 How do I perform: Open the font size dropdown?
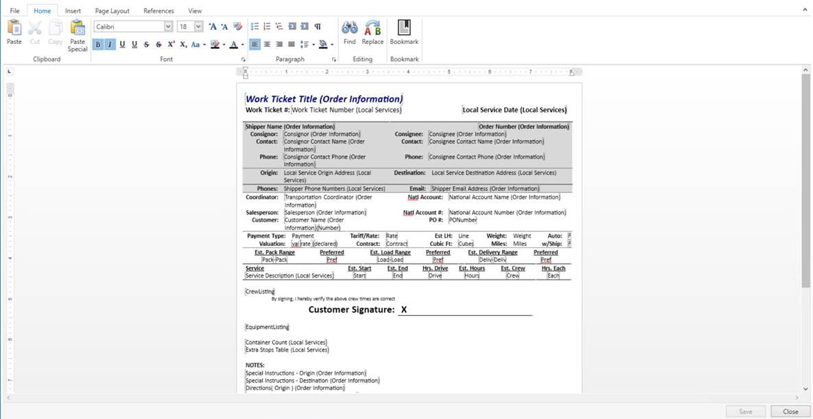coord(199,27)
